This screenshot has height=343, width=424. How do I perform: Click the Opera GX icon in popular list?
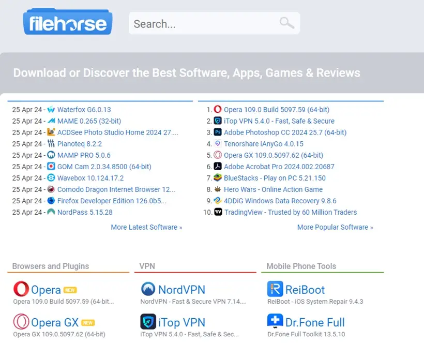click(x=218, y=155)
